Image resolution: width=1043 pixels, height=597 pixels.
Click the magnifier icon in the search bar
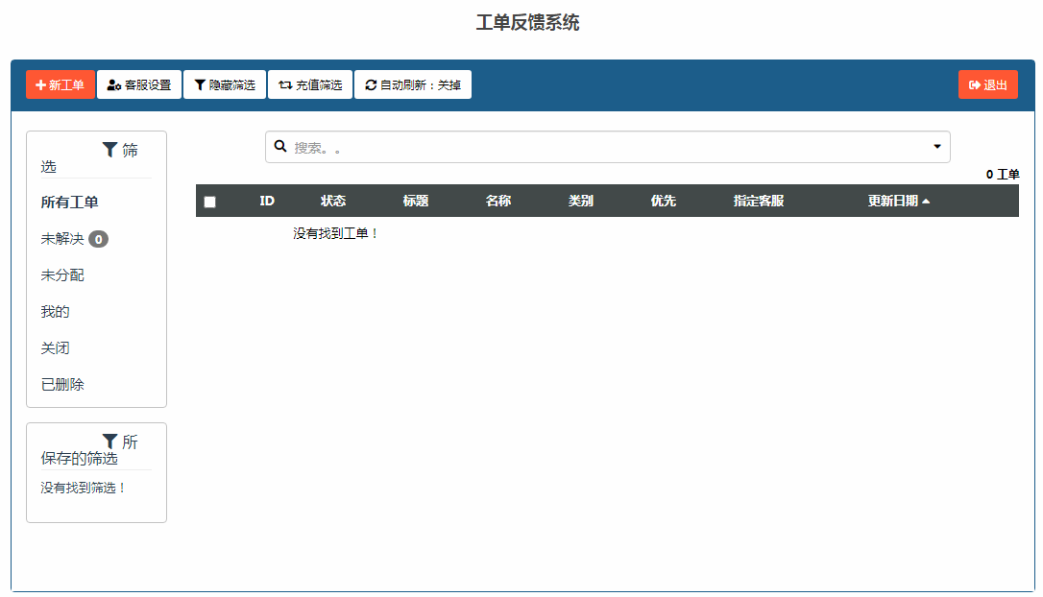pos(279,146)
